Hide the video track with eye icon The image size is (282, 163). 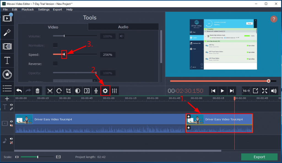(x=11, y=121)
